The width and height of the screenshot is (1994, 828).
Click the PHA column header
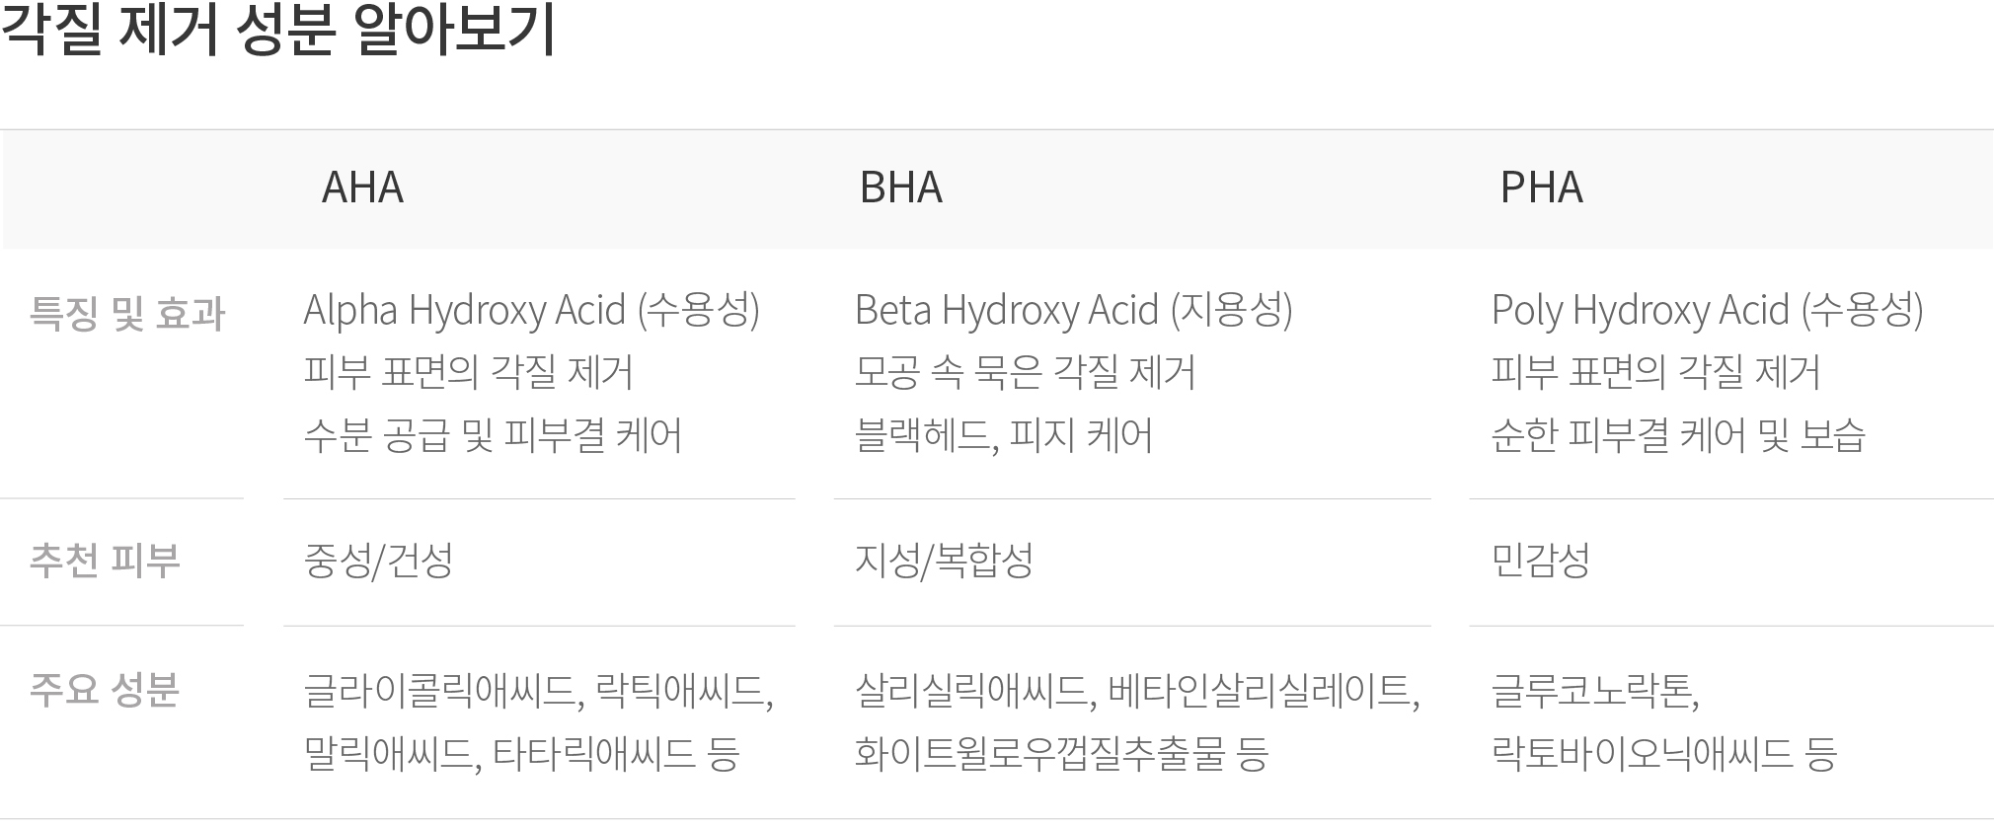[1541, 188]
